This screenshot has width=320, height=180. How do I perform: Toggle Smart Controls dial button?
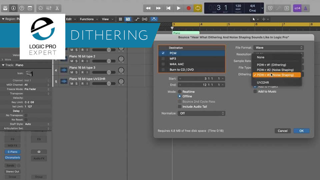[x=40, y=8]
